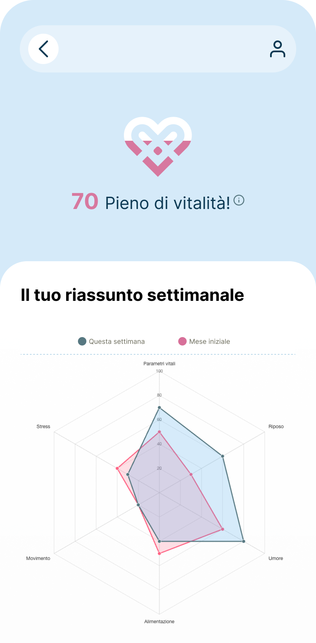Screen dimensions: 316x643
Task: Toggle the Questa settimana legend label
Action: tap(117, 341)
